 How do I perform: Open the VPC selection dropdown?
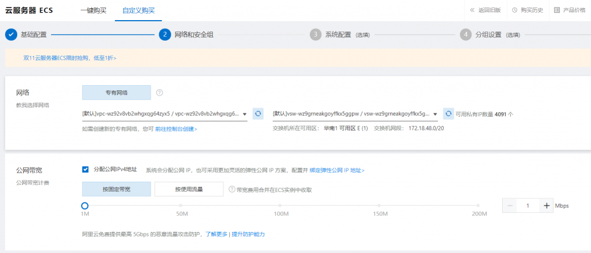coord(164,114)
